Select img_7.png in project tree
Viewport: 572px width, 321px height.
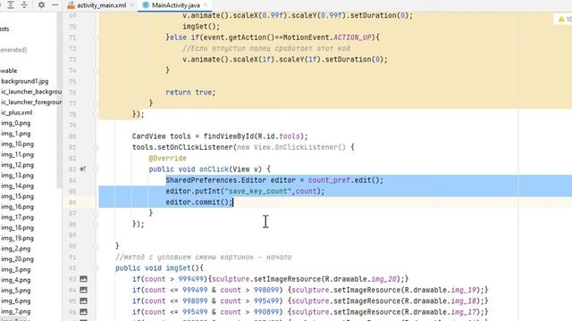16,311
